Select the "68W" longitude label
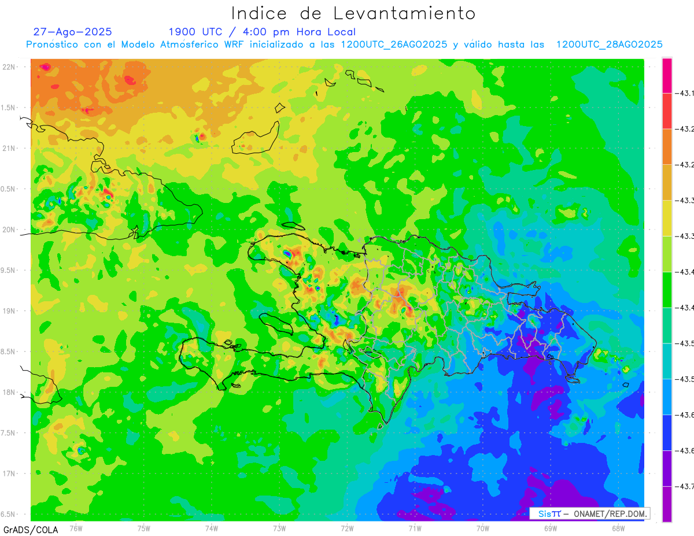Image resolution: width=694 pixels, height=536 pixels. [x=618, y=528]
